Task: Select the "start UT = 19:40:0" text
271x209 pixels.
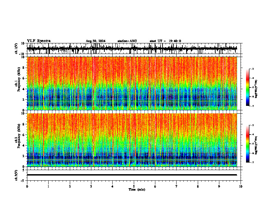Action: pyautogui.click(x=165, y=41)
